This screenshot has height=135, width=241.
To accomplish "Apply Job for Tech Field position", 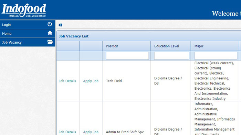I will pyautogui.click(x=91, y=81).
